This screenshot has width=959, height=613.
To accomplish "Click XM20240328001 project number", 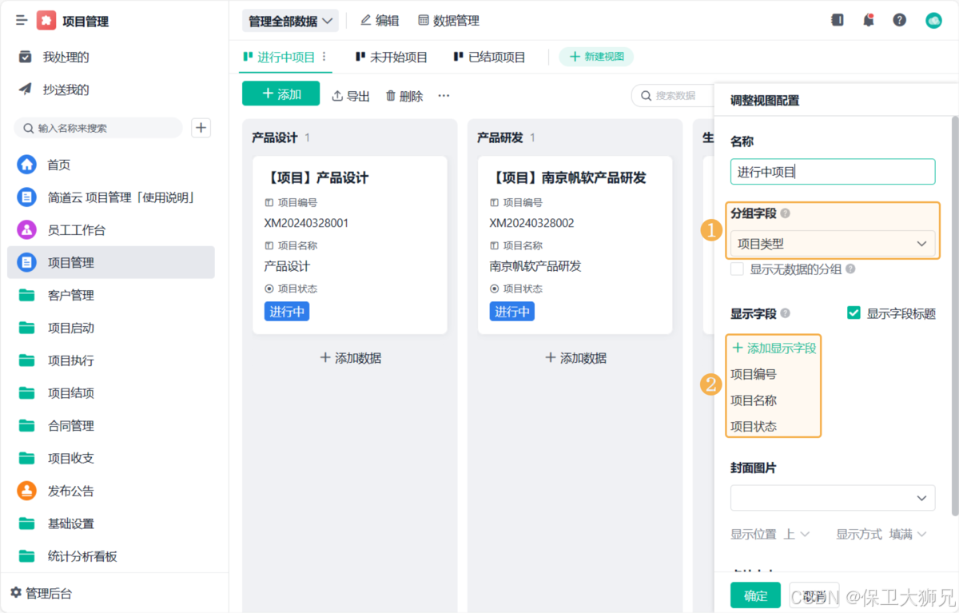I will 306,223.
